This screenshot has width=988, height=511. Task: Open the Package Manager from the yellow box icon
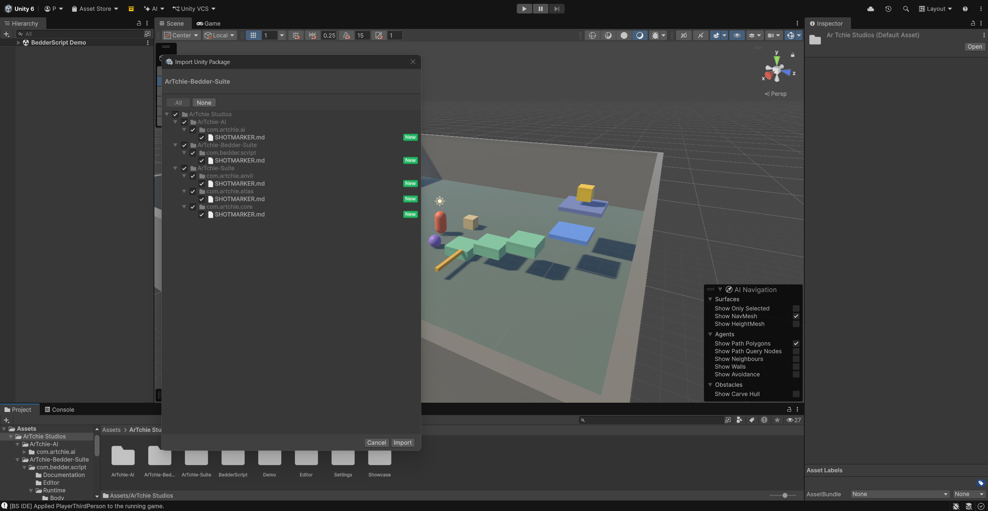(131, 8)
